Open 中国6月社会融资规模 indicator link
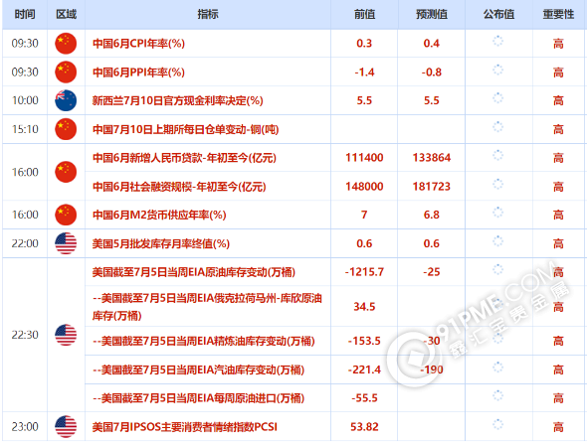Image resolution: width=587 pixels, height=443 pixels. click(179, 186)
